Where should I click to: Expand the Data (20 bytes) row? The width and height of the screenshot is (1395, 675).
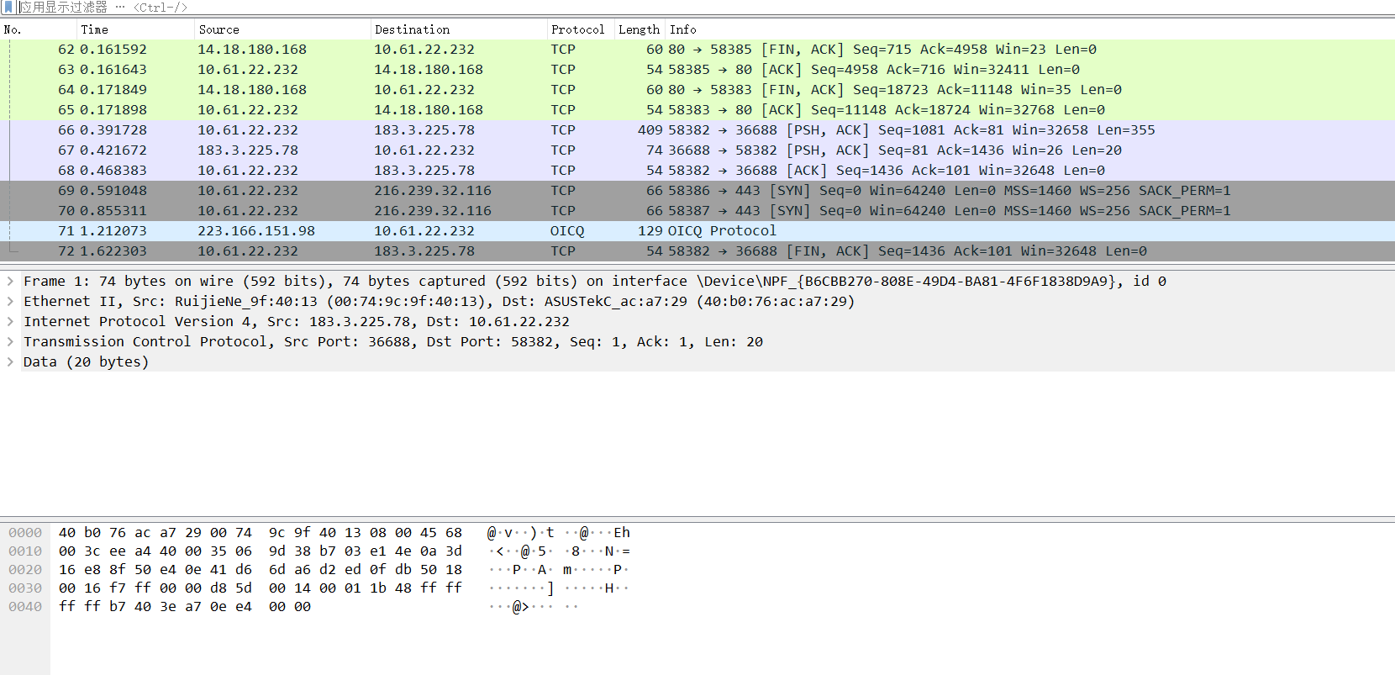pyautogui.click(x=10, y=361)
